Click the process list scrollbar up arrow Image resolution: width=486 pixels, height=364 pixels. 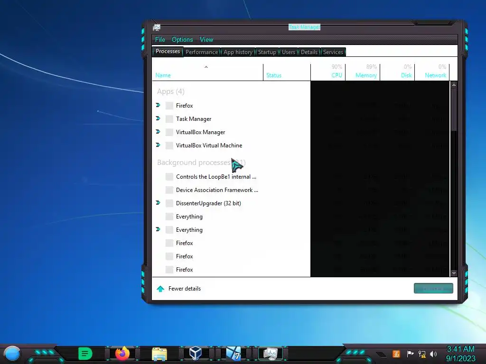454,85
